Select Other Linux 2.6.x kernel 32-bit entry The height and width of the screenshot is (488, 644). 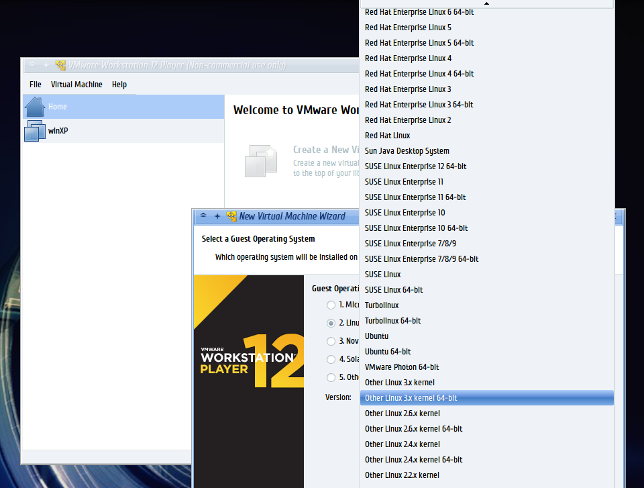point(487,413)
